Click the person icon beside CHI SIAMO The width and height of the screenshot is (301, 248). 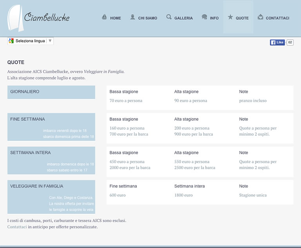[x=132, y=17]
